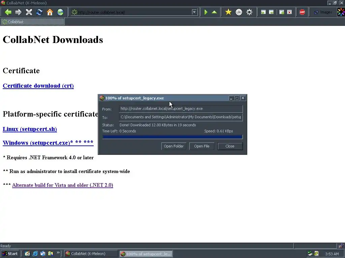Click the green Up arrow icon

coord(214,12)
